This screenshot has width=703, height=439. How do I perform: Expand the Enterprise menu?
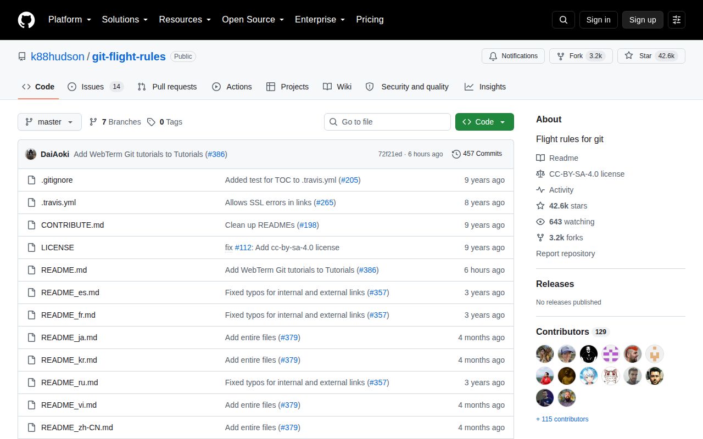320,20
